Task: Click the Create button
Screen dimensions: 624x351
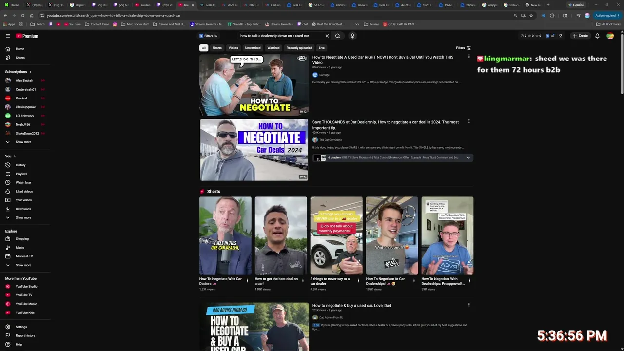Action: (x=580, y=36)
